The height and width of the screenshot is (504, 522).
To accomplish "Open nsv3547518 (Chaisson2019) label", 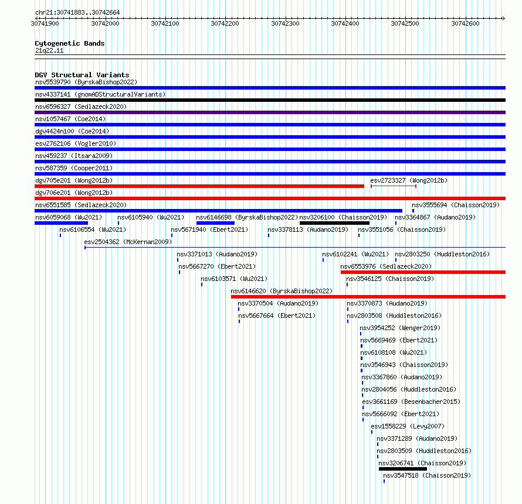I will click(x=427, y=475).
